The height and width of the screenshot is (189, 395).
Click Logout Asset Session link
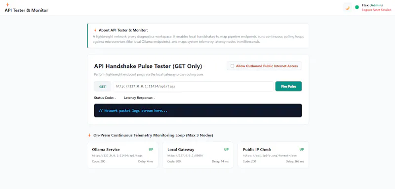point(376,10)
